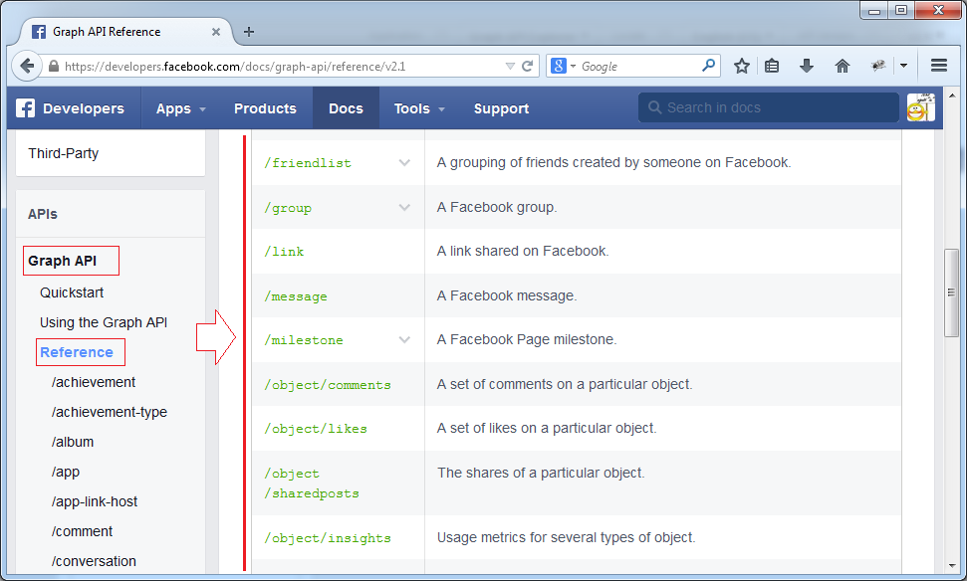Expand the /friendlist row chevron
This screenshot has height=581, width=967.
[404, 162]
